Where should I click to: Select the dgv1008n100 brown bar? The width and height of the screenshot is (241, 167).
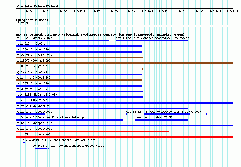79,80
